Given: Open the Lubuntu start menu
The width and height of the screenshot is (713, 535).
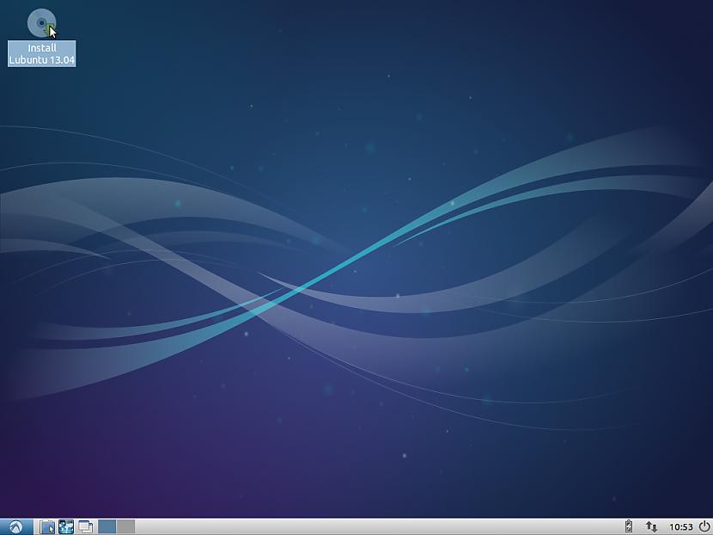Looking at the screenshot, I should pyautogui.click(x=16, y=526).
